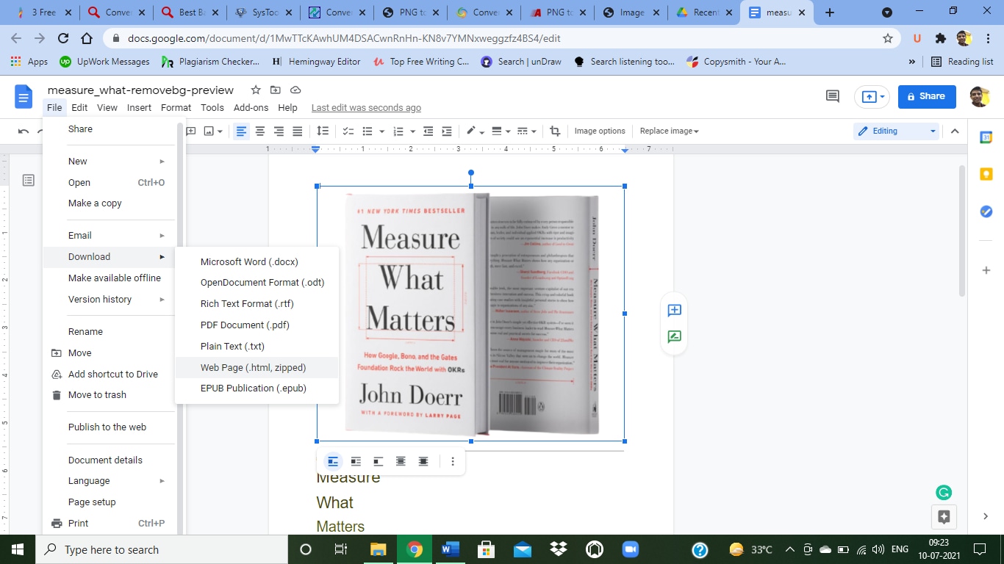The image size is (1004, 564).
Task: Click the add comment icon beside image
Action: pyautogui.click(x=674, y=311)
